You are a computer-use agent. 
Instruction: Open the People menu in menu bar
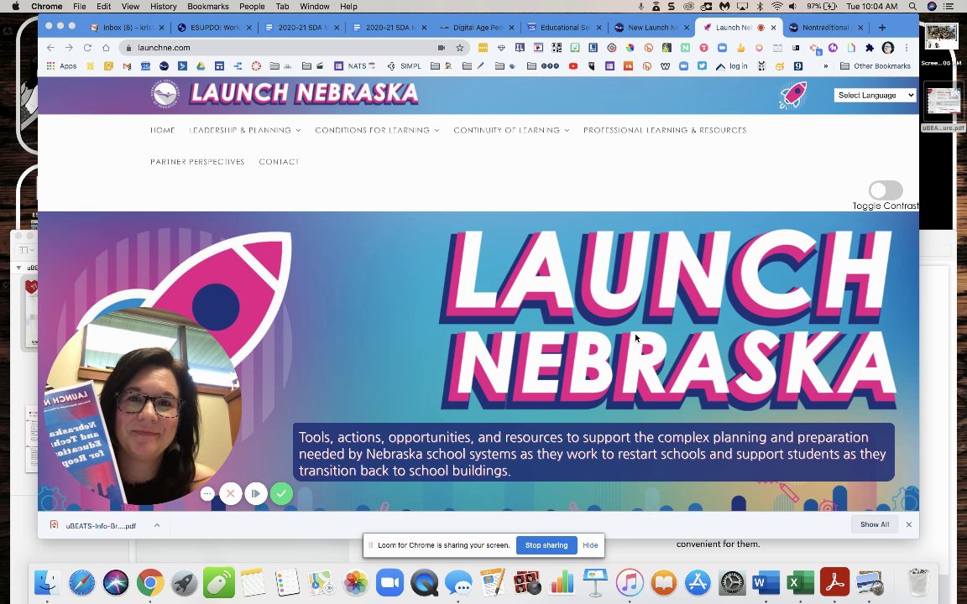click(252, 6)
